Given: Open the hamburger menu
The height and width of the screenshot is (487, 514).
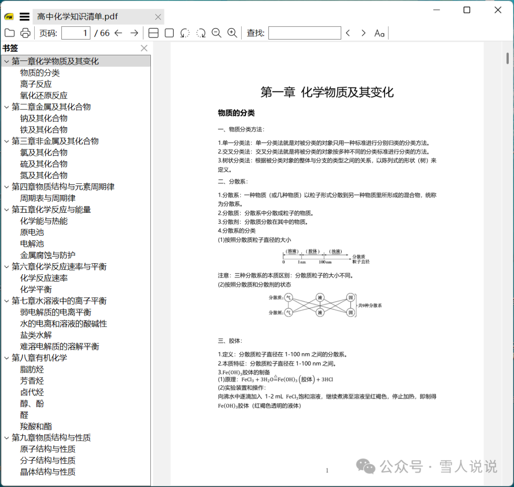Looking at the screenshot, I should pos(24,16).
